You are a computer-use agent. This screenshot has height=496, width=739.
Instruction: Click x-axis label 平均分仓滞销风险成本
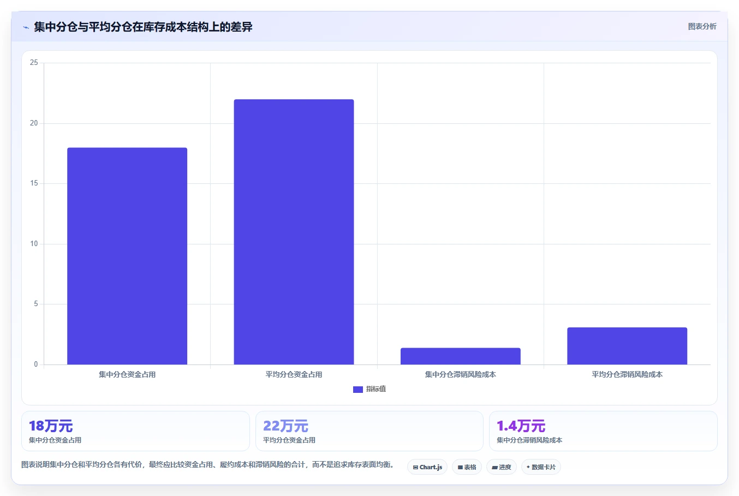click(627, 375)
